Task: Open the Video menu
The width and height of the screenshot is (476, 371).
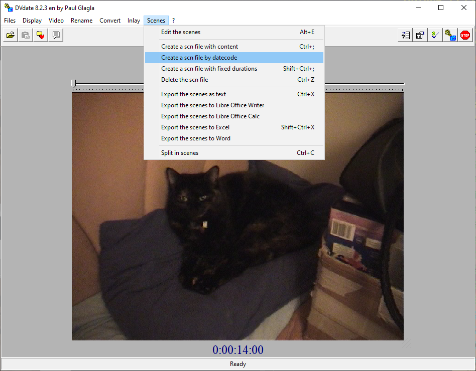Action: click(56, 21)
